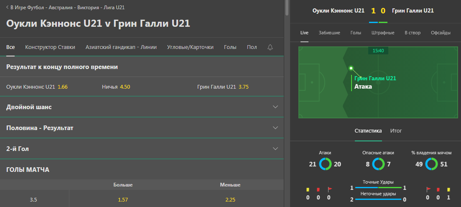This screenshot has height=207, width=461.
Task: Switch to Угловые/Карточки tab
Action: click(190, 47)
